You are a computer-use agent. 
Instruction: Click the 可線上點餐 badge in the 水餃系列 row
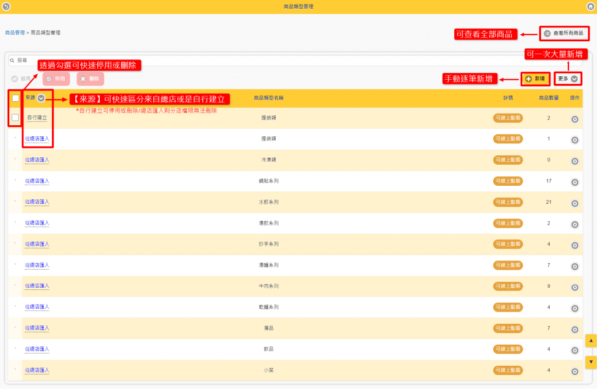click(x=508, y=202)
